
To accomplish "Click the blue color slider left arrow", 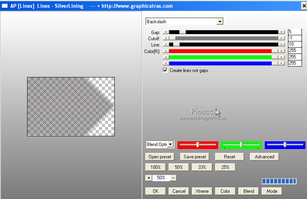I will pyautogui.click(x=166, y=63).
